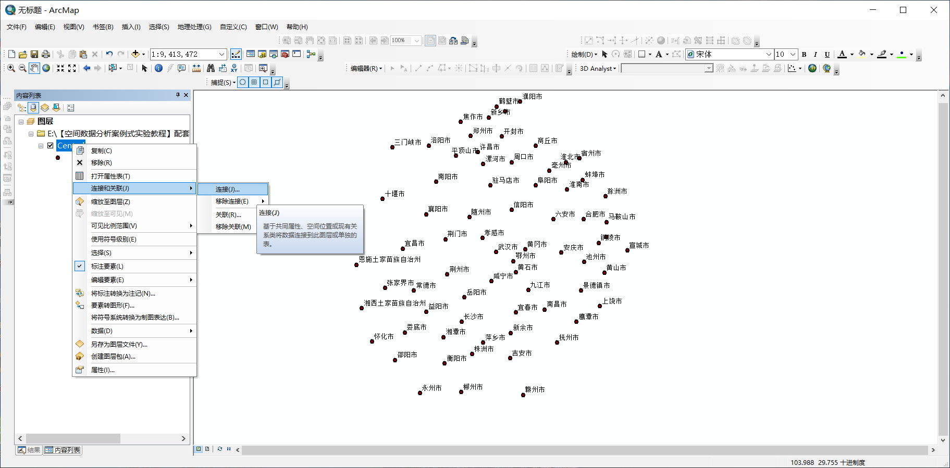
Task: Choose 属性(I)... from context menu
Action: point(134,370)
